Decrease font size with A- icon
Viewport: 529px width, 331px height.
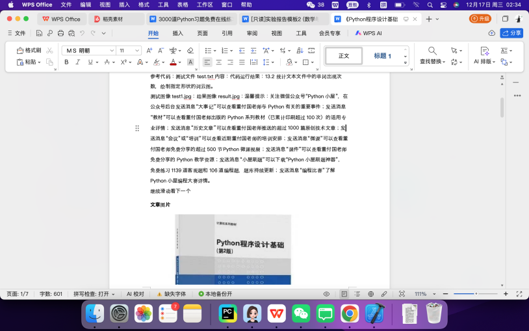tap(161, 50)
